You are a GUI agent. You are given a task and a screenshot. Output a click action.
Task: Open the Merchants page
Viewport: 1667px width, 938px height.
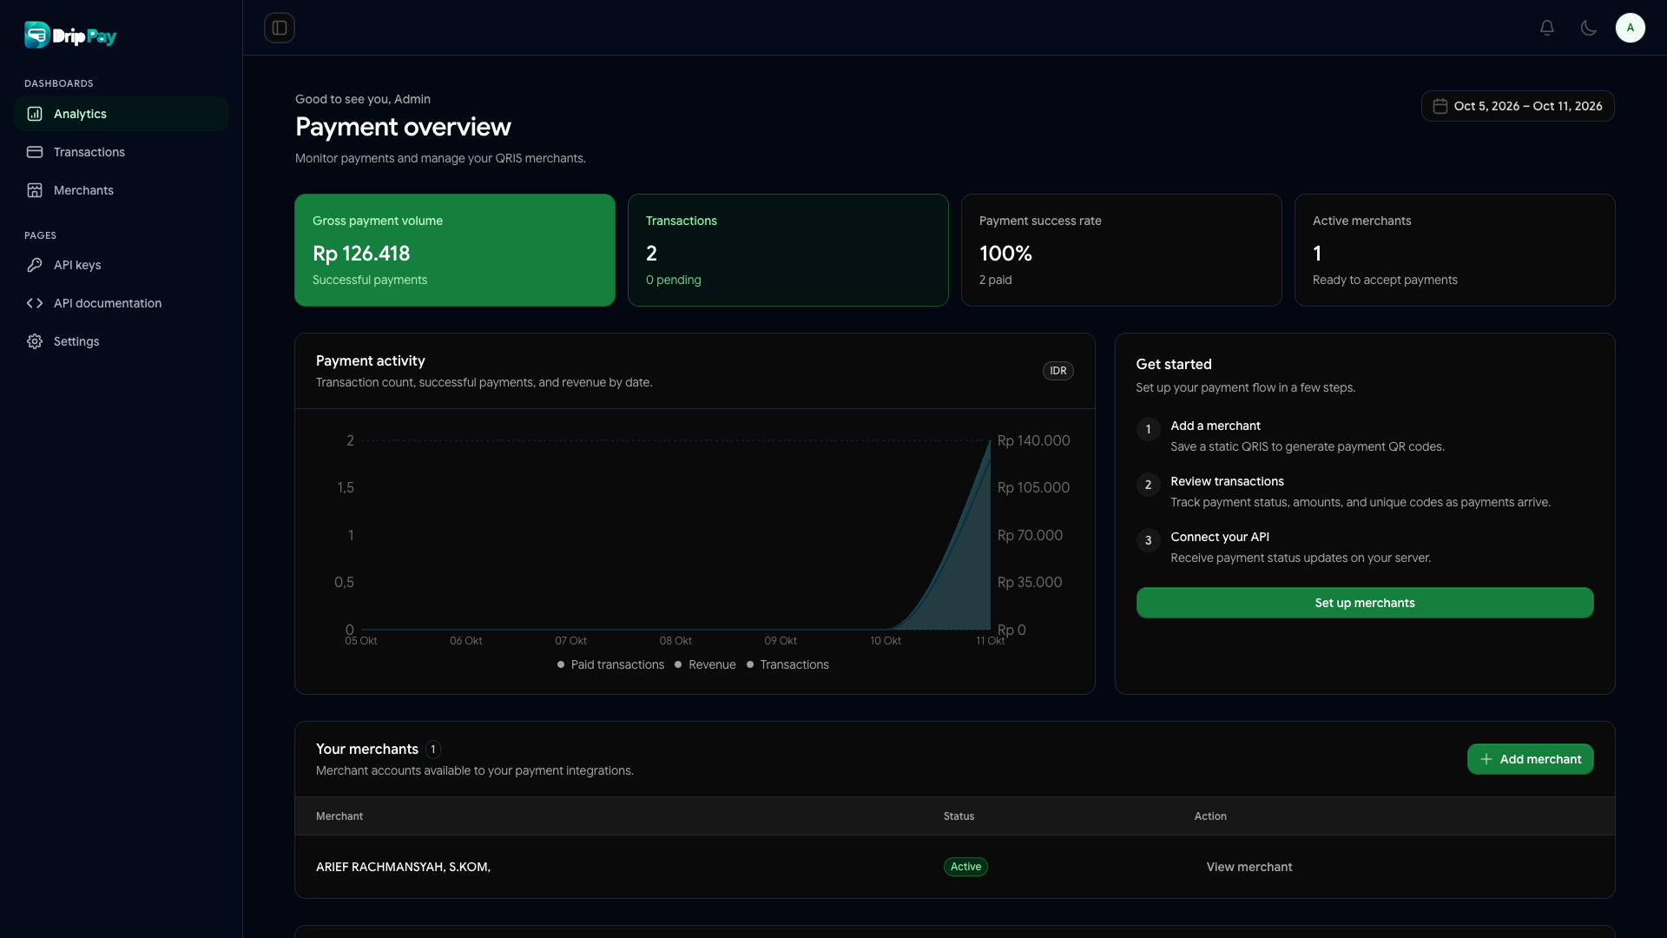point(121,190)
